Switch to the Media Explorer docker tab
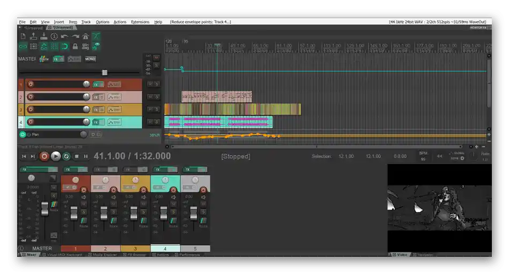This screenshot has width=509, height=274. pos(103,255)
